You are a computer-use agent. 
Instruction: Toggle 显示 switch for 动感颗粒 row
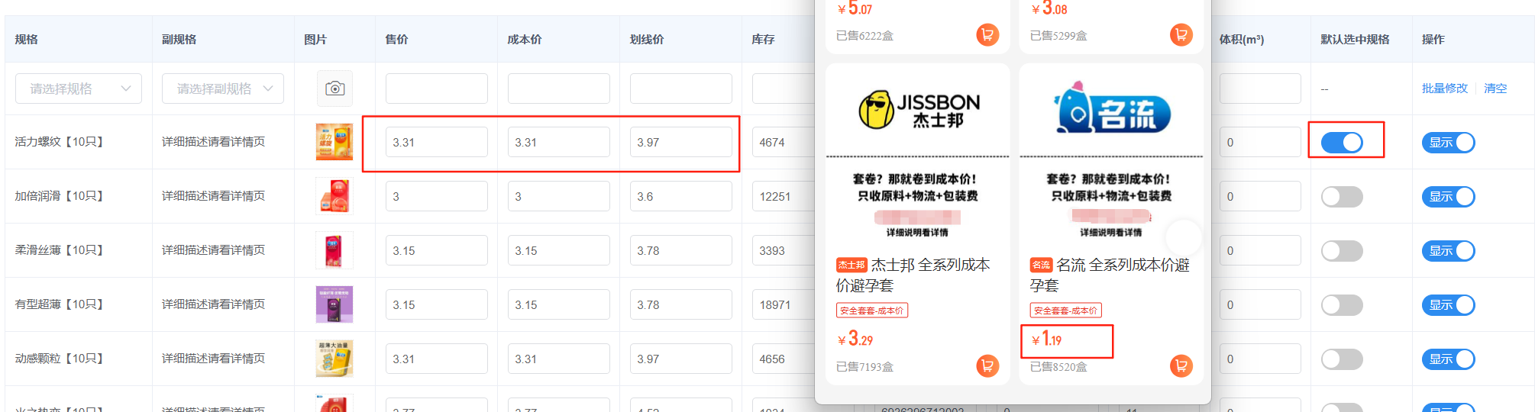[1448, 359]
